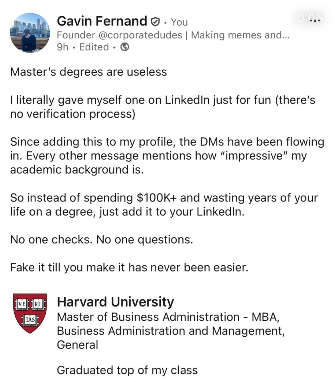Expand the truncated 'Making memes and...' headline
Screen dimensions: 335x382
240,35
